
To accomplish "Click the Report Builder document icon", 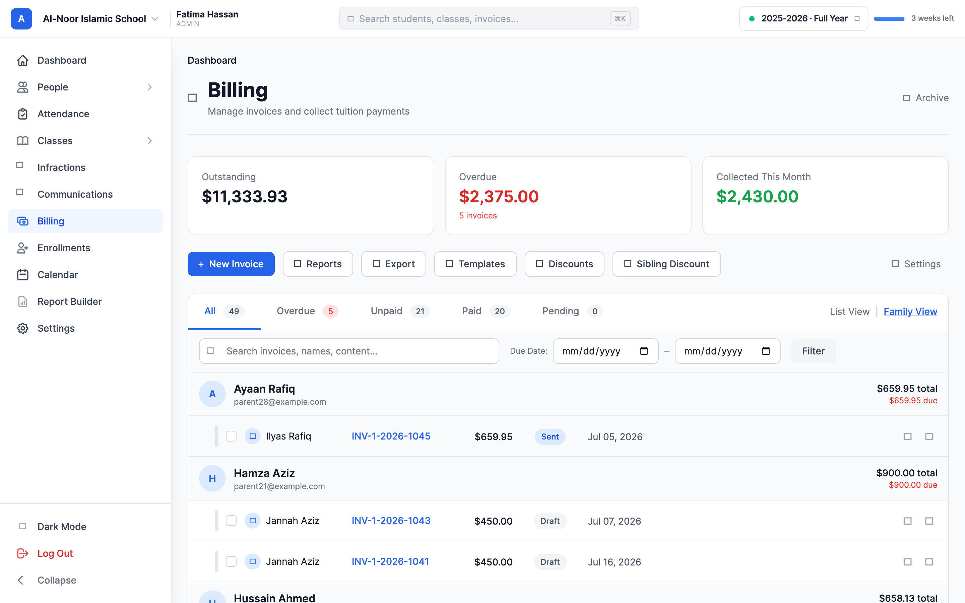I will coord(23,301).
